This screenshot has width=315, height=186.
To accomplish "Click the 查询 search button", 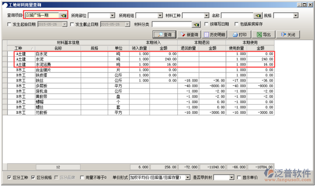I will tap(164, 35).
